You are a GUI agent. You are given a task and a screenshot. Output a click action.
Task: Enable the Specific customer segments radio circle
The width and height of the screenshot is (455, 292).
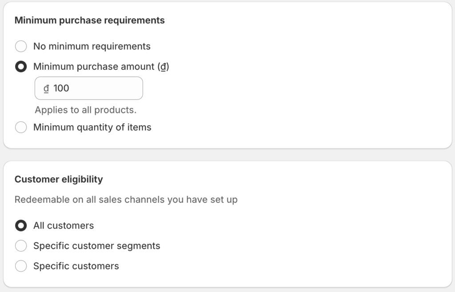click(x=21, y=246)
